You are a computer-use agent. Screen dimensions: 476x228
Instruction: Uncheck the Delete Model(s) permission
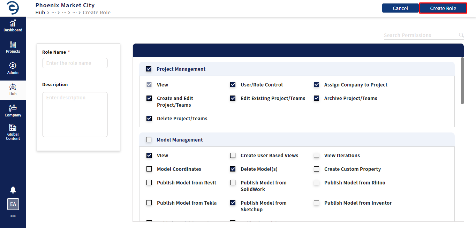233,169
